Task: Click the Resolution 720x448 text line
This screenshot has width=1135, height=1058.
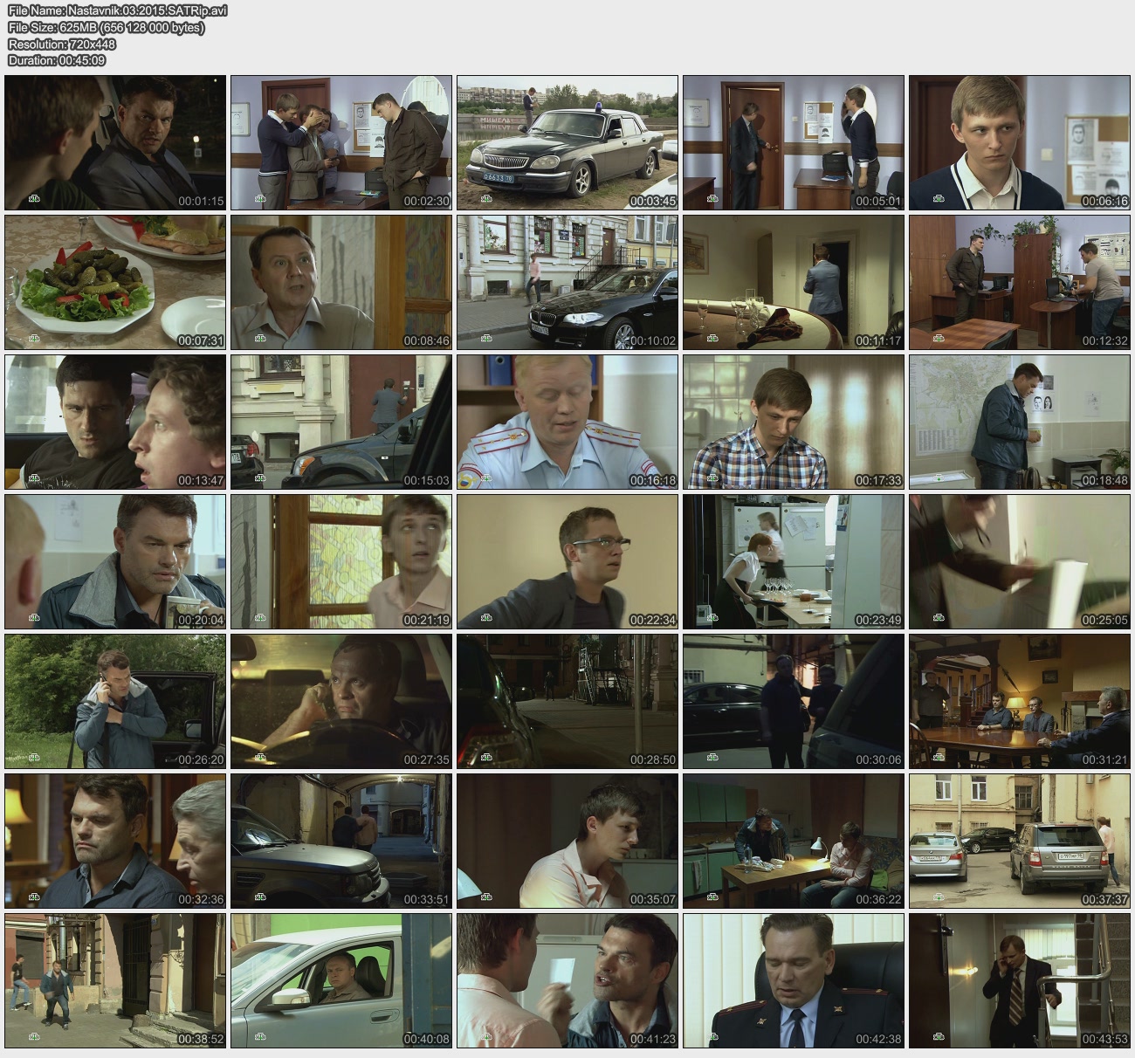Action: pos(62,44)
